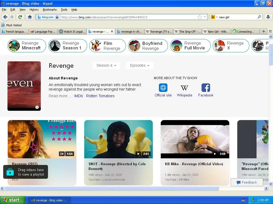Go back with the back arrow button
Viewport: 273px width, 204px height.
(5, 17)
